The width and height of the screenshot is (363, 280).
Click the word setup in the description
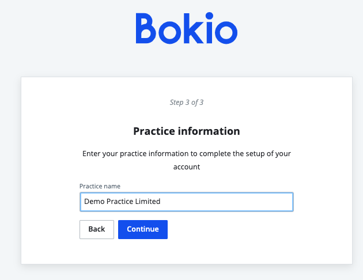(248, 154)
